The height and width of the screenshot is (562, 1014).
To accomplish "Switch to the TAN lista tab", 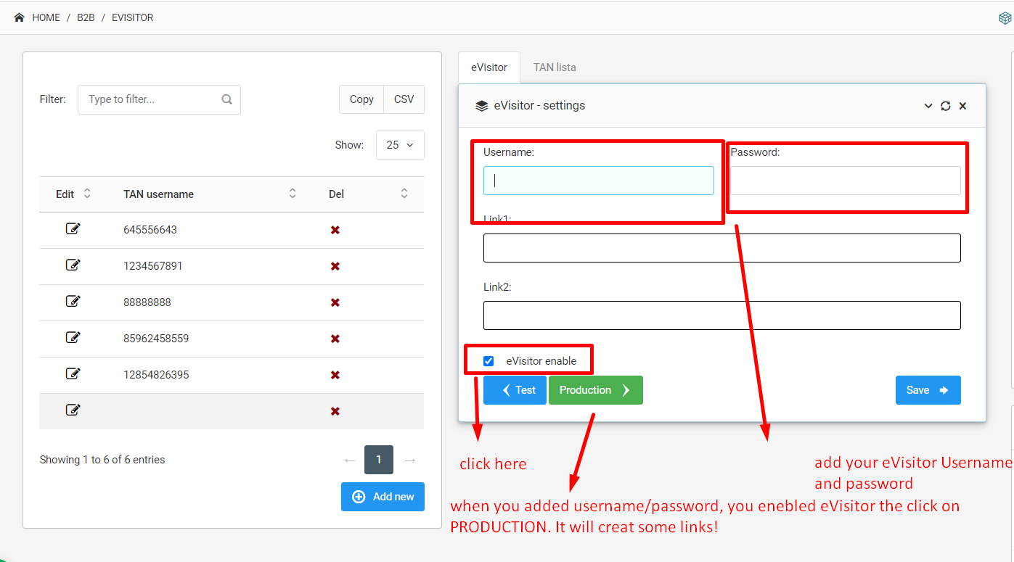I will pyautogui.click(x=555, y=67).
